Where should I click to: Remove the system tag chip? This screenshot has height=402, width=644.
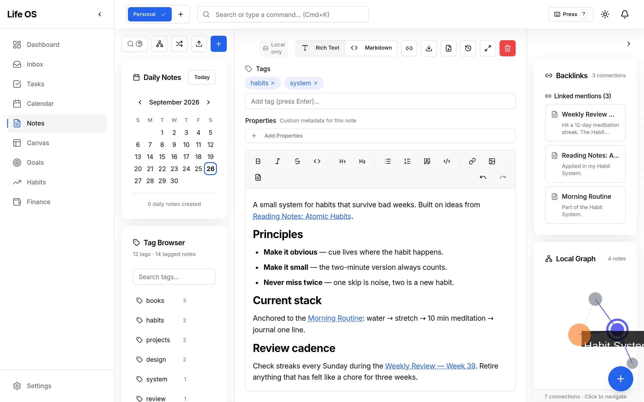coord(316,83)
